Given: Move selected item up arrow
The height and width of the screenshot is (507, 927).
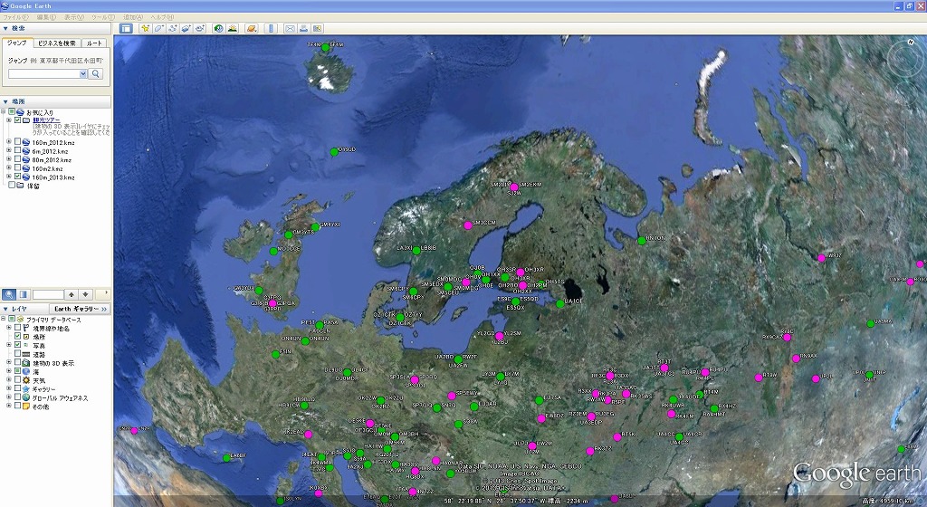Looking at the screenshot, I should tap(72, 294).
